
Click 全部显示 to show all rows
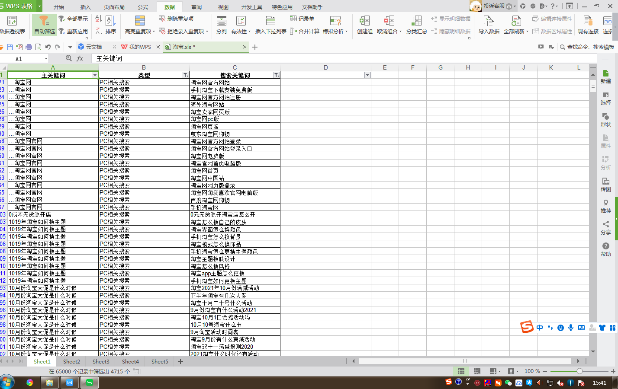click(73, 19)
